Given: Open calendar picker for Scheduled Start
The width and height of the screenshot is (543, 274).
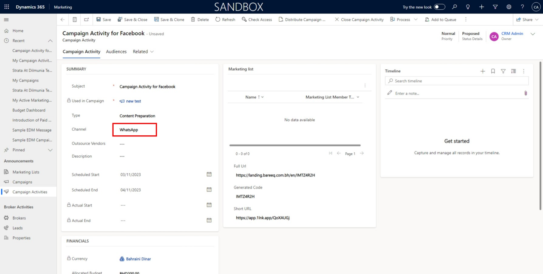Looking at the screenshot, I should pos(209,174).
